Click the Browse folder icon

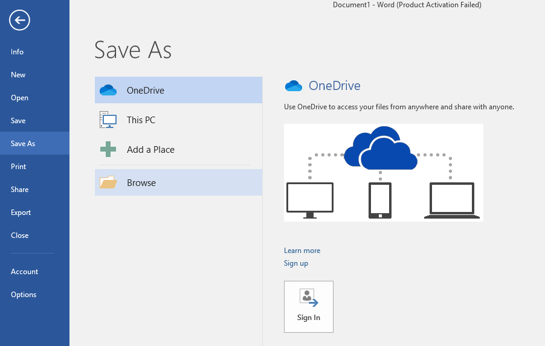108,182
